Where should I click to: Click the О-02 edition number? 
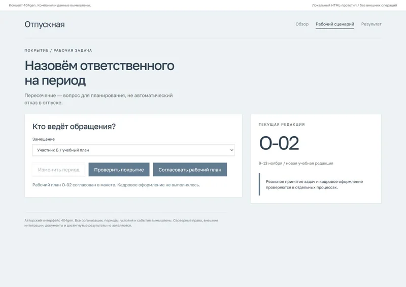[x=279, y=143]
